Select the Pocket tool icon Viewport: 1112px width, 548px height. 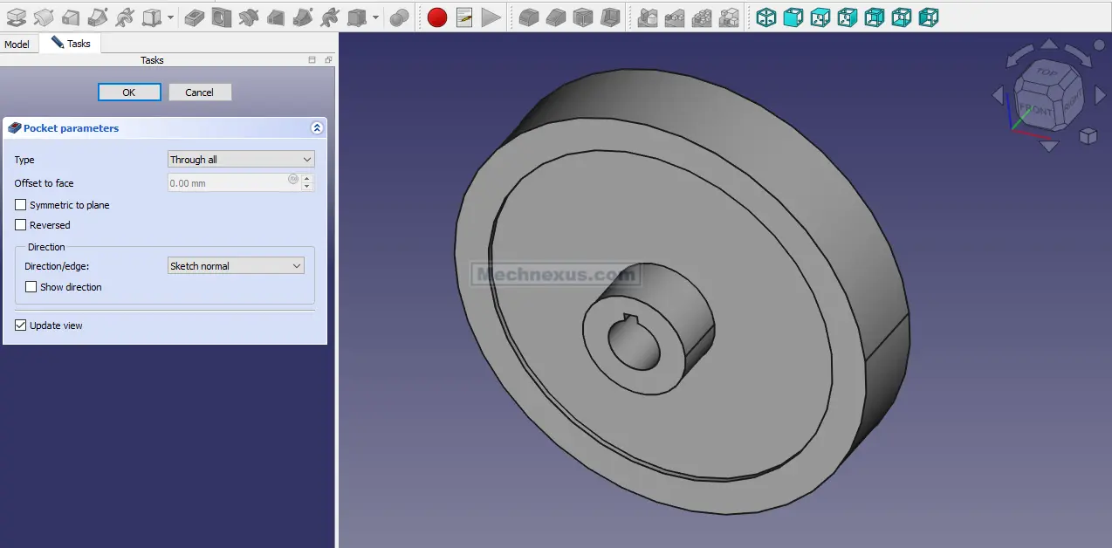click(195, 17)
